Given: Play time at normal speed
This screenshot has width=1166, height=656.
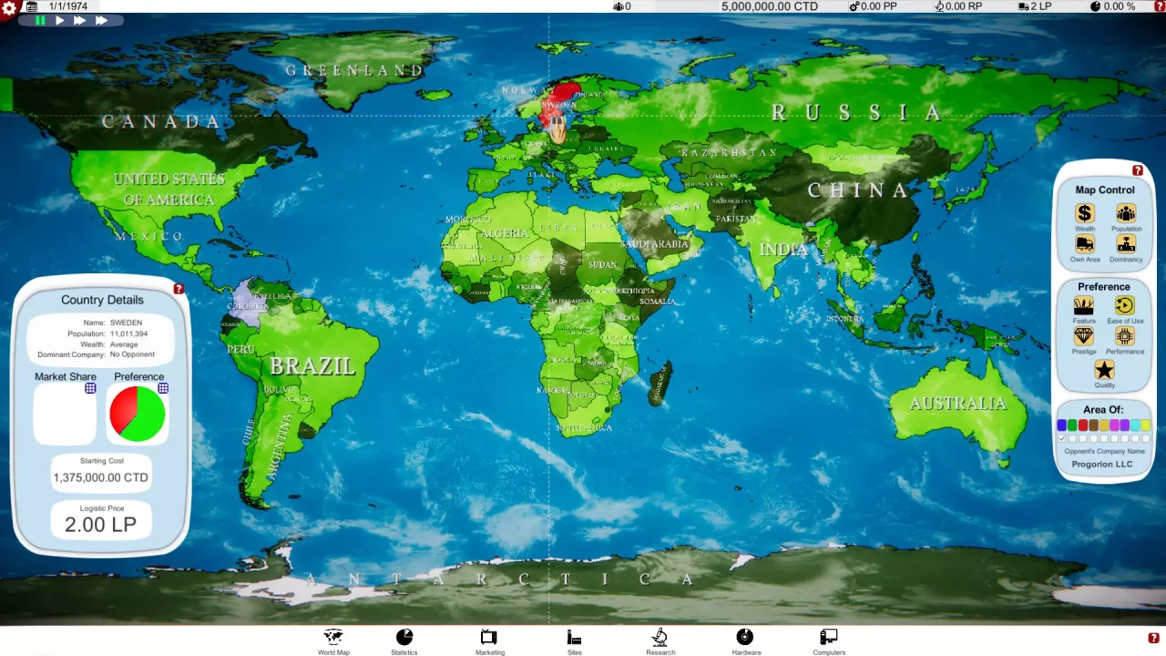Looking at the screenshot, I should (x=60, y=20).
